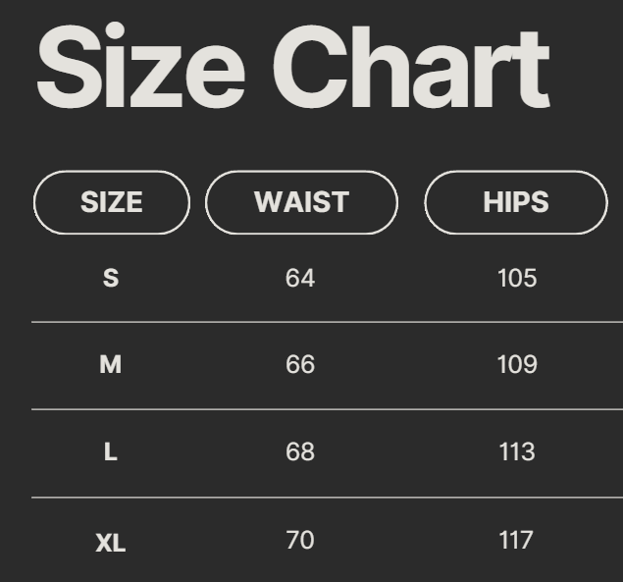Select waist value 68 for size L
The width and height of the screenshot is (623, 582).
300,452
